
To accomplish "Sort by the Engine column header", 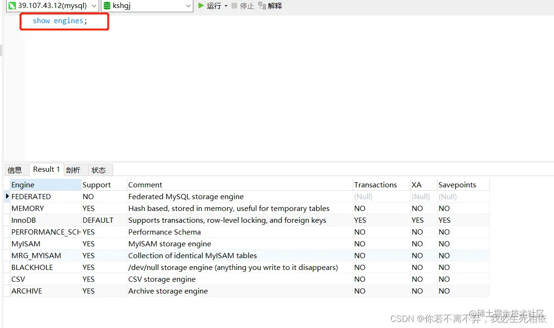I will click(x=46, y=185).
